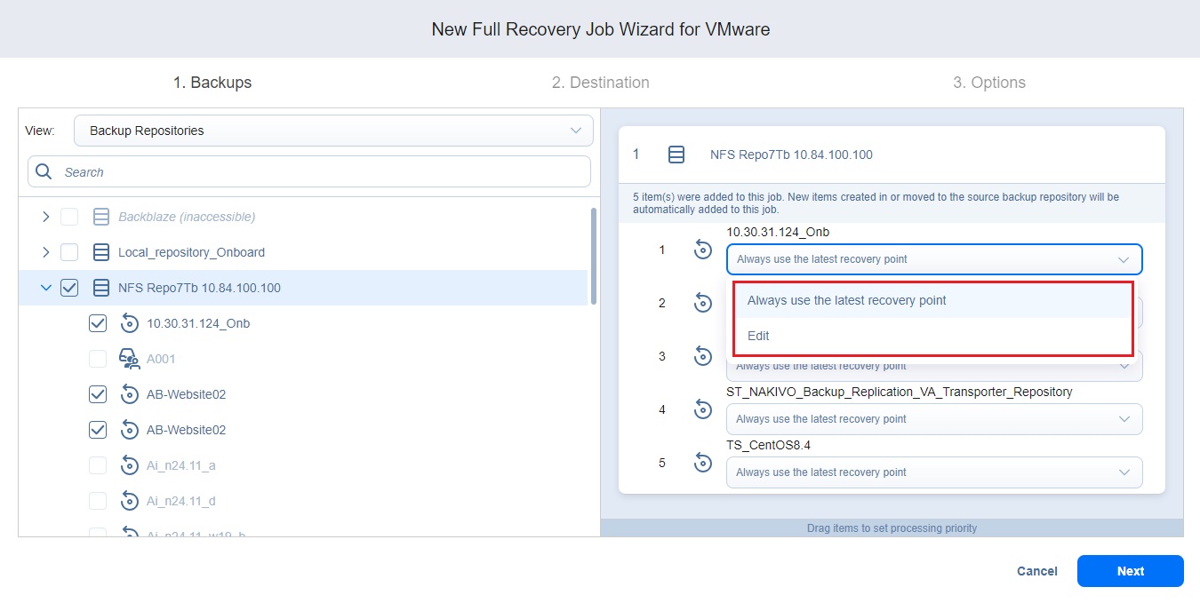Click the A001 agent icon

click(130, 359)
